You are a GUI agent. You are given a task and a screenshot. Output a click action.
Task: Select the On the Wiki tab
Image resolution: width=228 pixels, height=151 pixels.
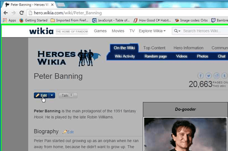124,48
